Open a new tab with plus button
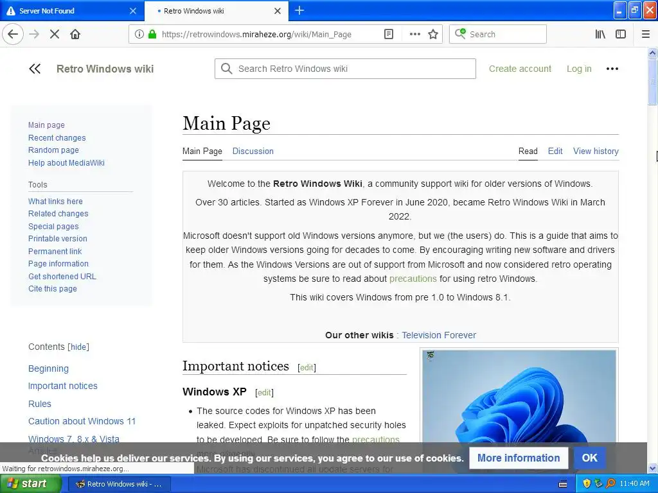 [299, 10]
